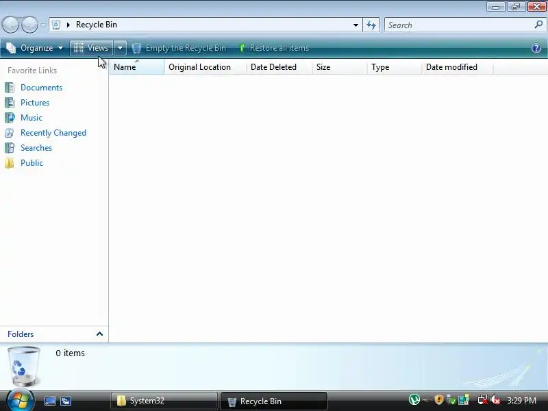Click the Recently Changed icon
The width and height of the screenshot is (548, 411).
(x=10, y=133)
